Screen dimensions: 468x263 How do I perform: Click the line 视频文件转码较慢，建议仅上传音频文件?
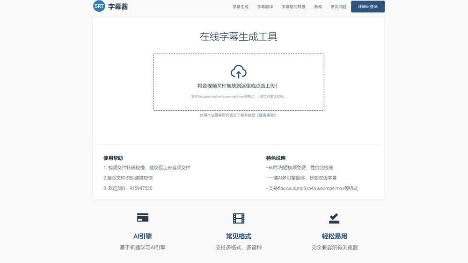(147, 168)
